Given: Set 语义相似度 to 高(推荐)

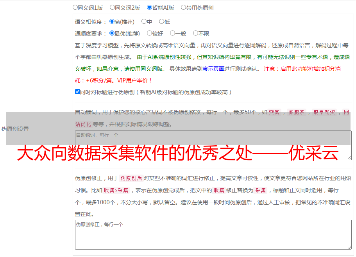Looking at the screenshot, I should click(112, 22).
